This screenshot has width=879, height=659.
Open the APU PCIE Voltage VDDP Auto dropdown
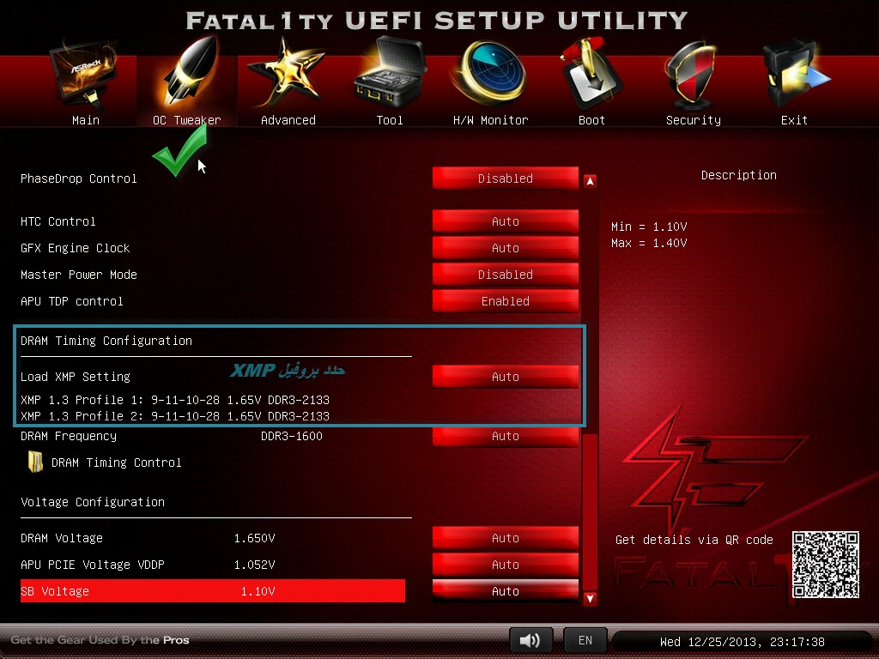coord(505,565)
